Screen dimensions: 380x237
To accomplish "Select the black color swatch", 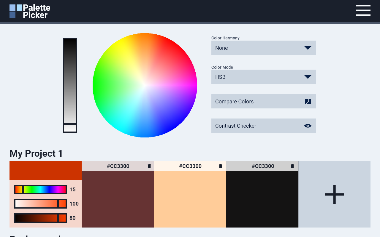I will (262, 199).
